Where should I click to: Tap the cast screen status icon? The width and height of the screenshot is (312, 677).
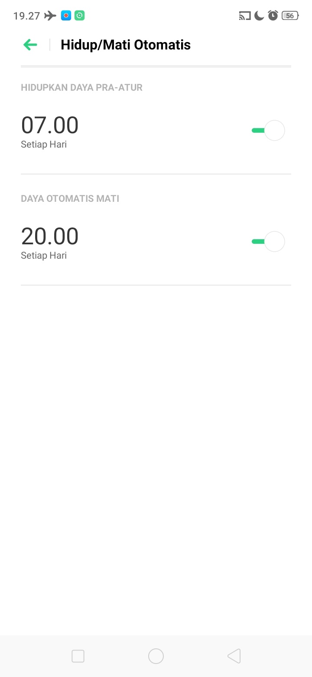point(245,16)
